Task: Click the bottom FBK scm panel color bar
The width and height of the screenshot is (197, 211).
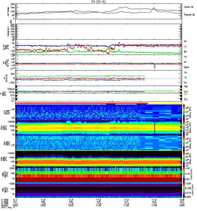Action: click(184, 190)
